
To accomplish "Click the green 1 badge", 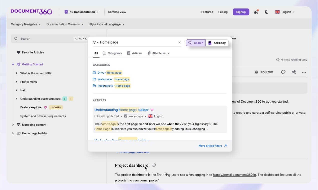I will 65,99.
